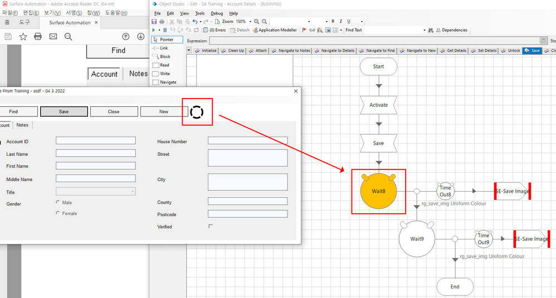The image size is (556, 298).
Task: Open the Application Modeller
Action: coord(275,30)
